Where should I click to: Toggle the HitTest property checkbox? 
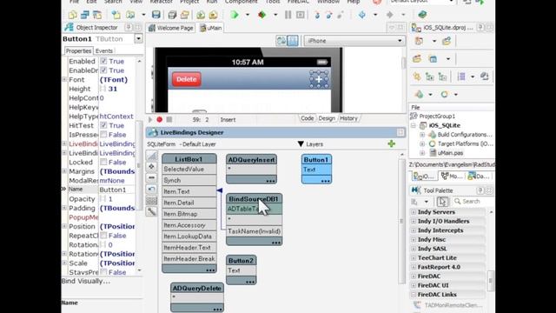pyautogui.click(x=103, y=125)
